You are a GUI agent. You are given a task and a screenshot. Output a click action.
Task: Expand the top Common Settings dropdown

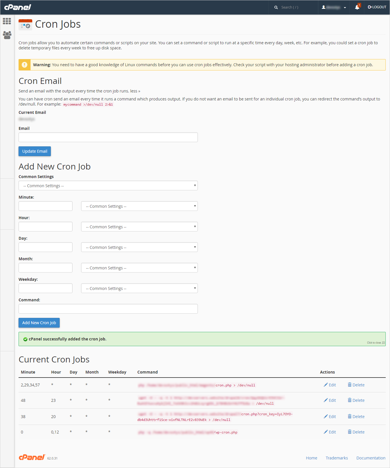(108, 186)
